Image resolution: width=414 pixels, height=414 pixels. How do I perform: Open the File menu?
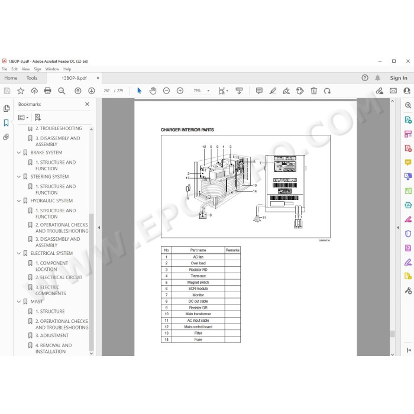click(5, 69)
